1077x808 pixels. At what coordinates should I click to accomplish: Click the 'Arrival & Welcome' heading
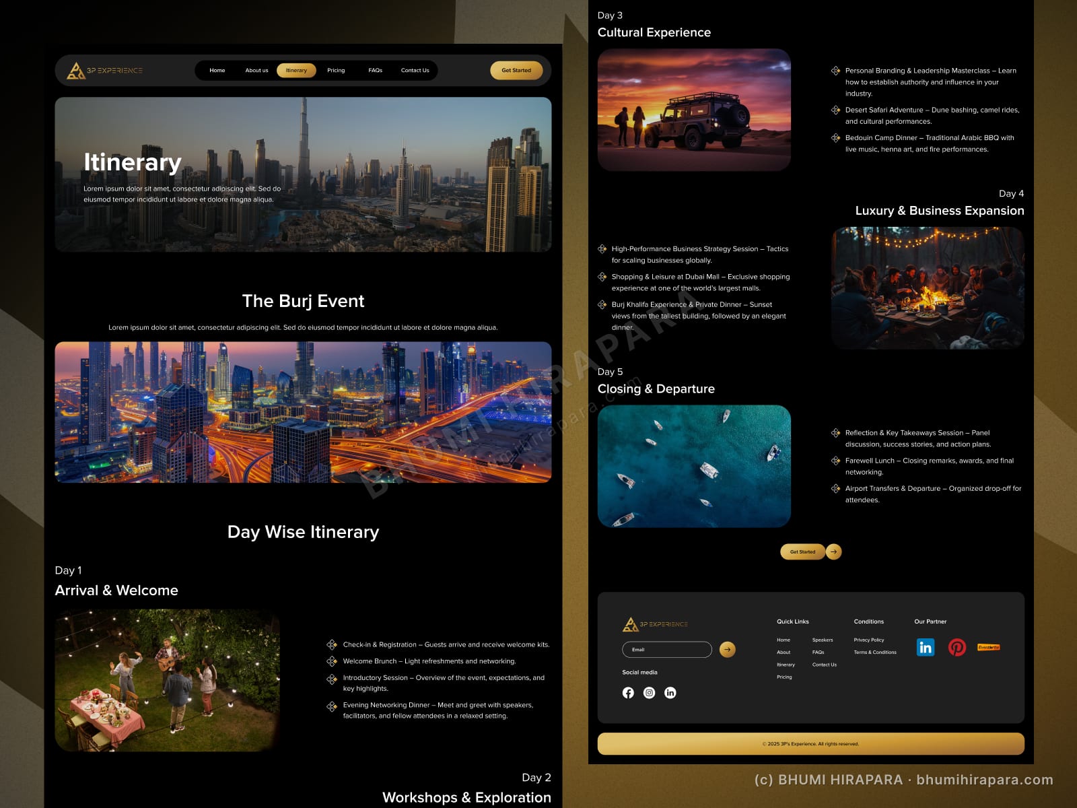[116, 591]
